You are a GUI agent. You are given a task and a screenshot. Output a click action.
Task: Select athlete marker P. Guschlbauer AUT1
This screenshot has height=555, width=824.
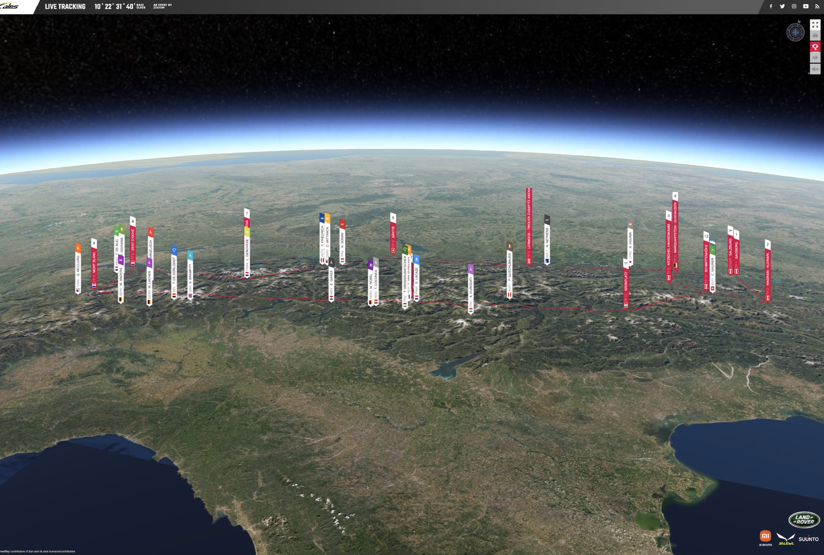[510, 270]
